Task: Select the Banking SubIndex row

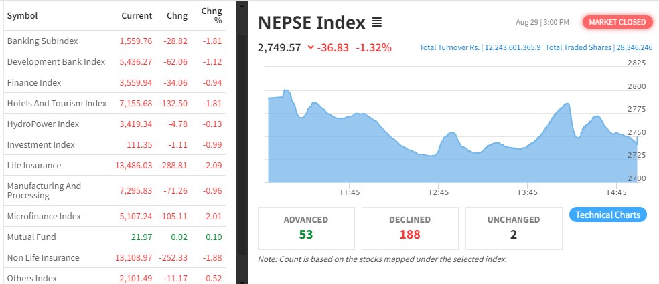Action: 42,41
